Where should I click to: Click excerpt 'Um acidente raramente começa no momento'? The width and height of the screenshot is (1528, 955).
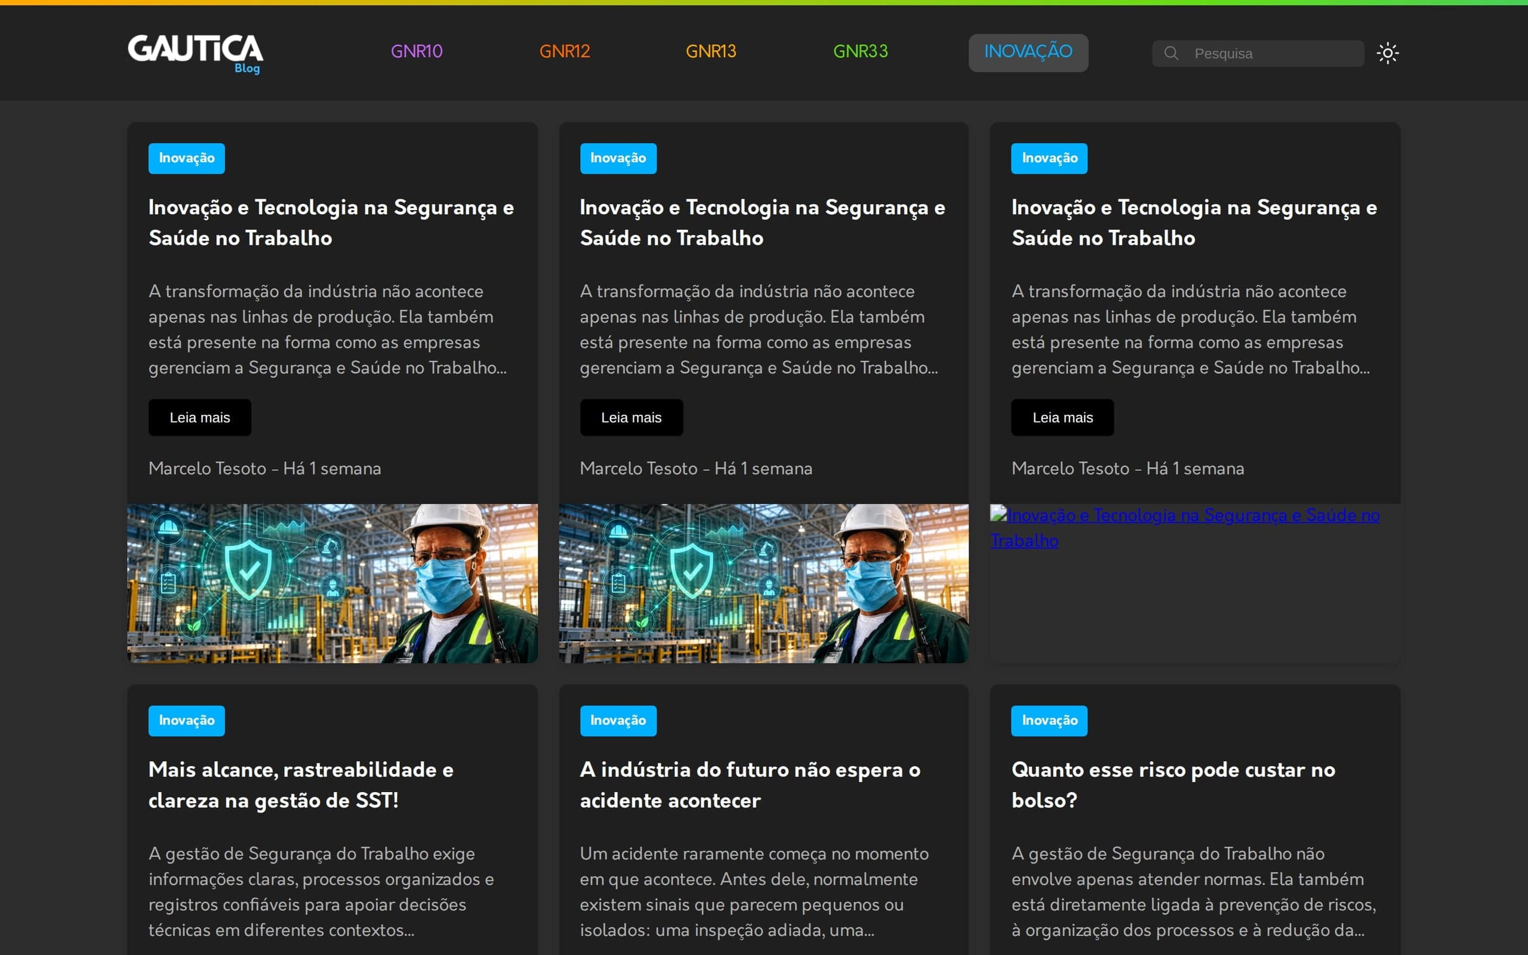(754, 854)
